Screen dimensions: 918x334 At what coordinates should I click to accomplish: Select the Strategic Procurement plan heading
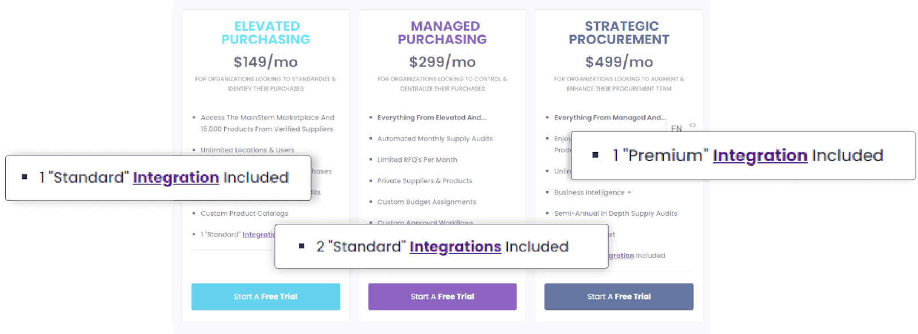click(619, 33)
